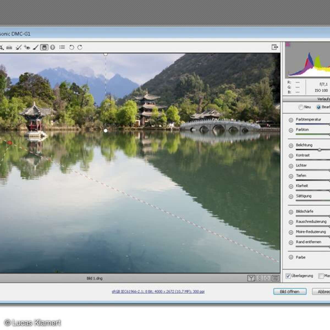Select the Adjustment Brush tool
The image size is (330, 330).
[x=35, y=47]
